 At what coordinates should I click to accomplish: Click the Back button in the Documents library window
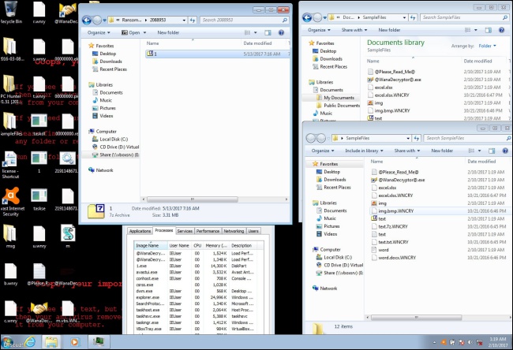point(307,17)
